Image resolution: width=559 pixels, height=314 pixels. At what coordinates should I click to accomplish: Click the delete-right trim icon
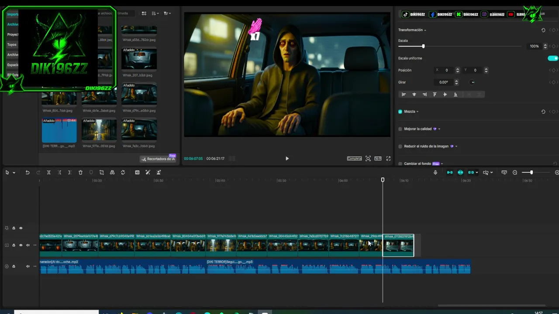point(70,172)
